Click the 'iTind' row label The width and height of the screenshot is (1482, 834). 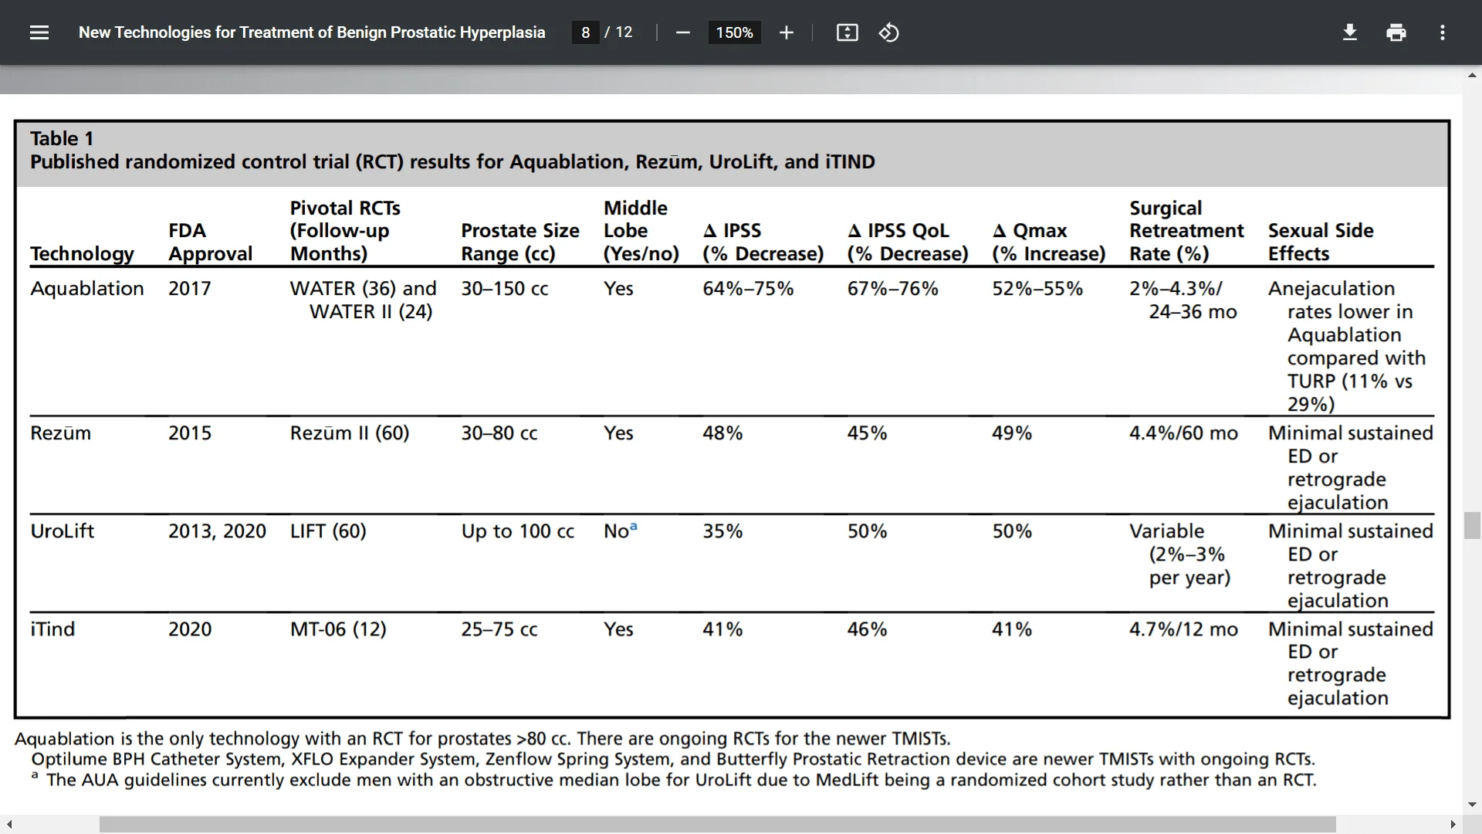click(x=52, y=629)
